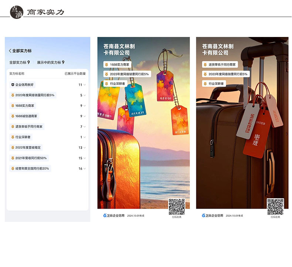292x267 pixels.
Task: Go back from 全部实力标 page
Action: [x=10, y=51]
